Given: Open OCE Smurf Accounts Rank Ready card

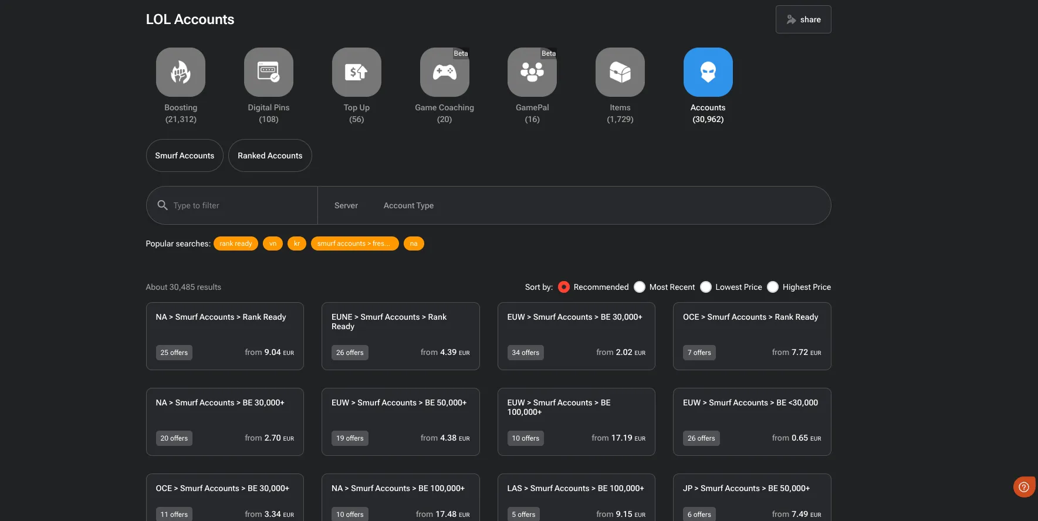Looking at the screenshot, I should (752, 336).
